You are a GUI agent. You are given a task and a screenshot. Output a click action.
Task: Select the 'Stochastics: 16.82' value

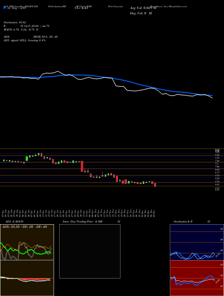[15, 22]
